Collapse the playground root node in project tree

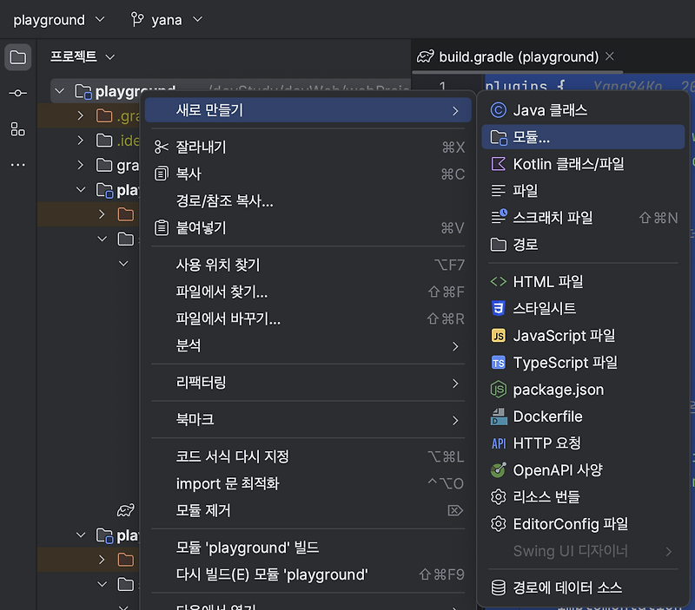(59, 90)
